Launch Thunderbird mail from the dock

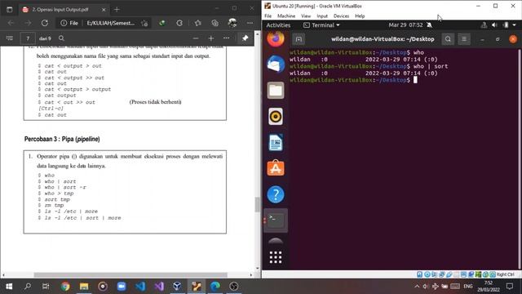tap(276, 64)
